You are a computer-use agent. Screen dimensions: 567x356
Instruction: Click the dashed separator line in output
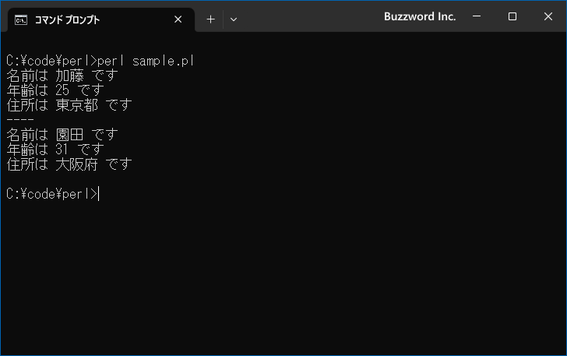tap(20, 119)
